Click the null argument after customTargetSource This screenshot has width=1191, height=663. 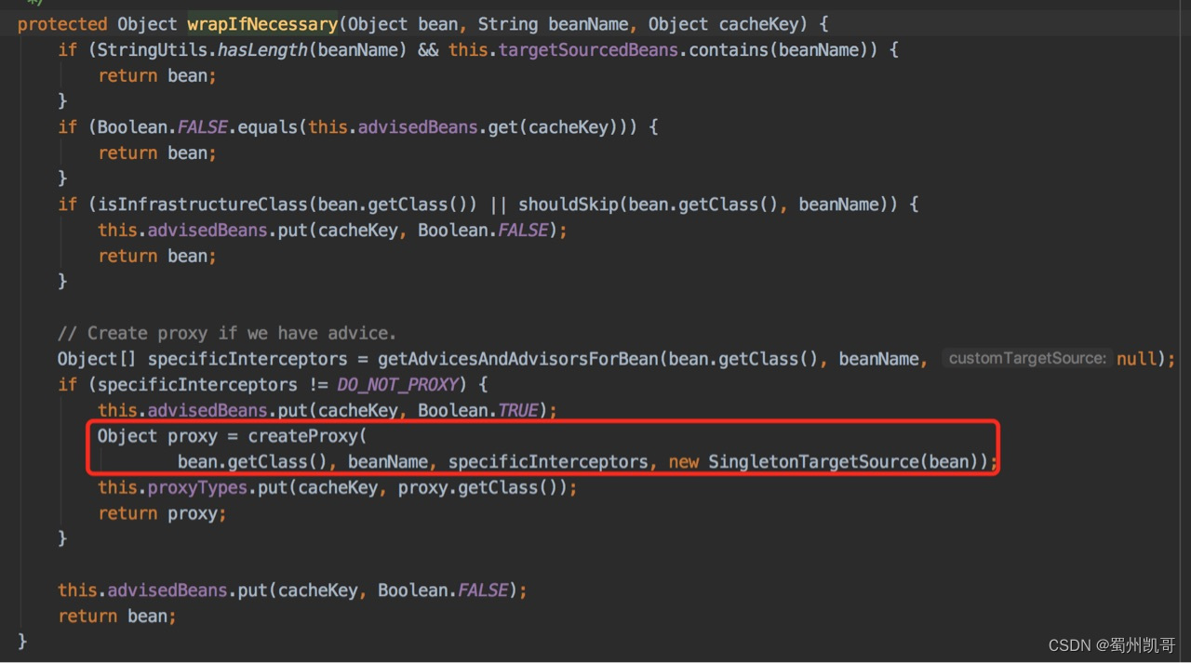pyautogui.click(x=1136, y=359)
